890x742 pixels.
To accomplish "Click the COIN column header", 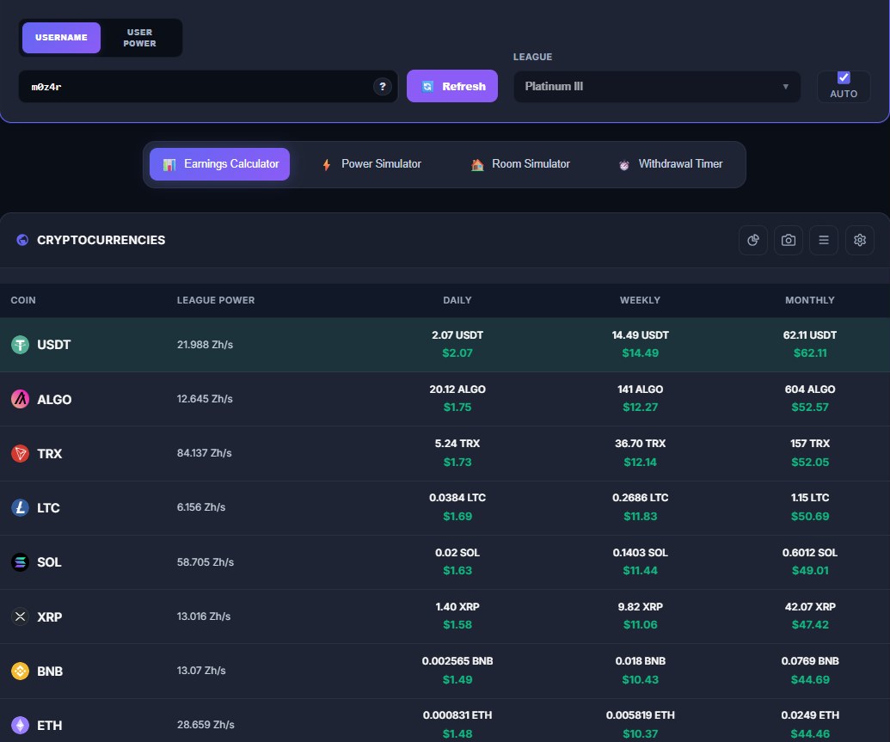I will tap(23, 300).
